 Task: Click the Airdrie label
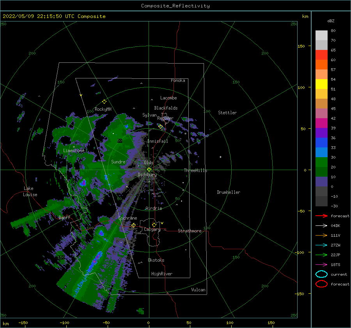(x=154, y=208)
